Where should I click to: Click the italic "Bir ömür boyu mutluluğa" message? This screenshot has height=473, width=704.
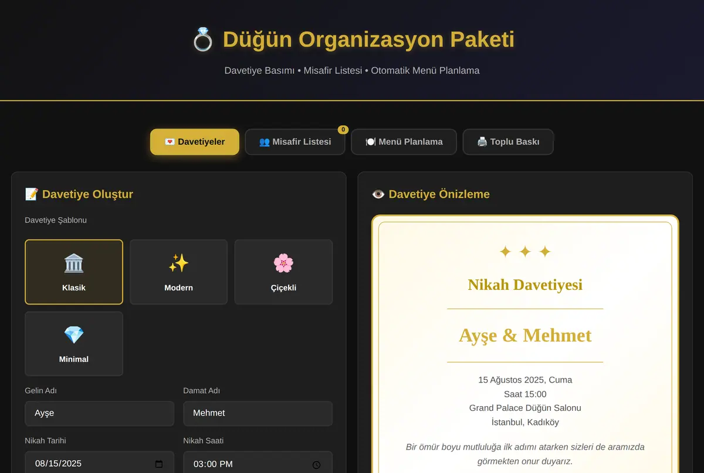(525, 454)
